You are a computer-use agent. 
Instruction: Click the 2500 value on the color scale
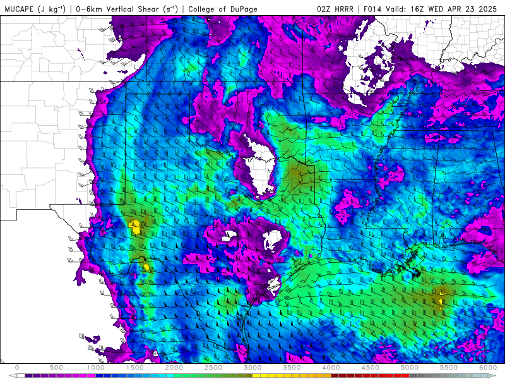(213, 368)
